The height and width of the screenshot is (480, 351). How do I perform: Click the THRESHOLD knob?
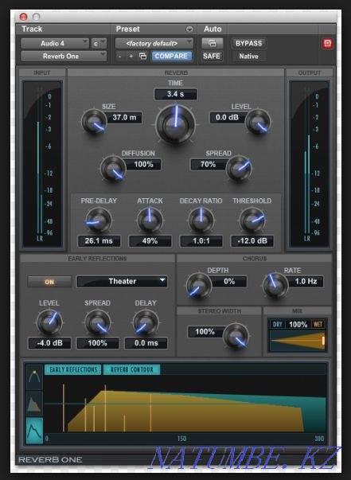[252, 220]
